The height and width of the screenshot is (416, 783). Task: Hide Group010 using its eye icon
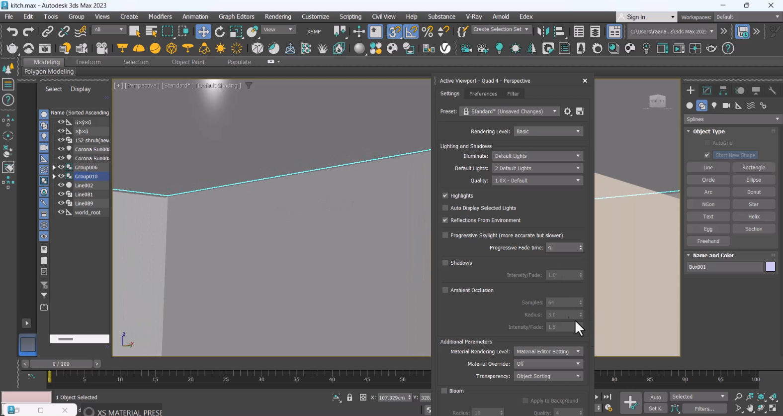(61, 176)
